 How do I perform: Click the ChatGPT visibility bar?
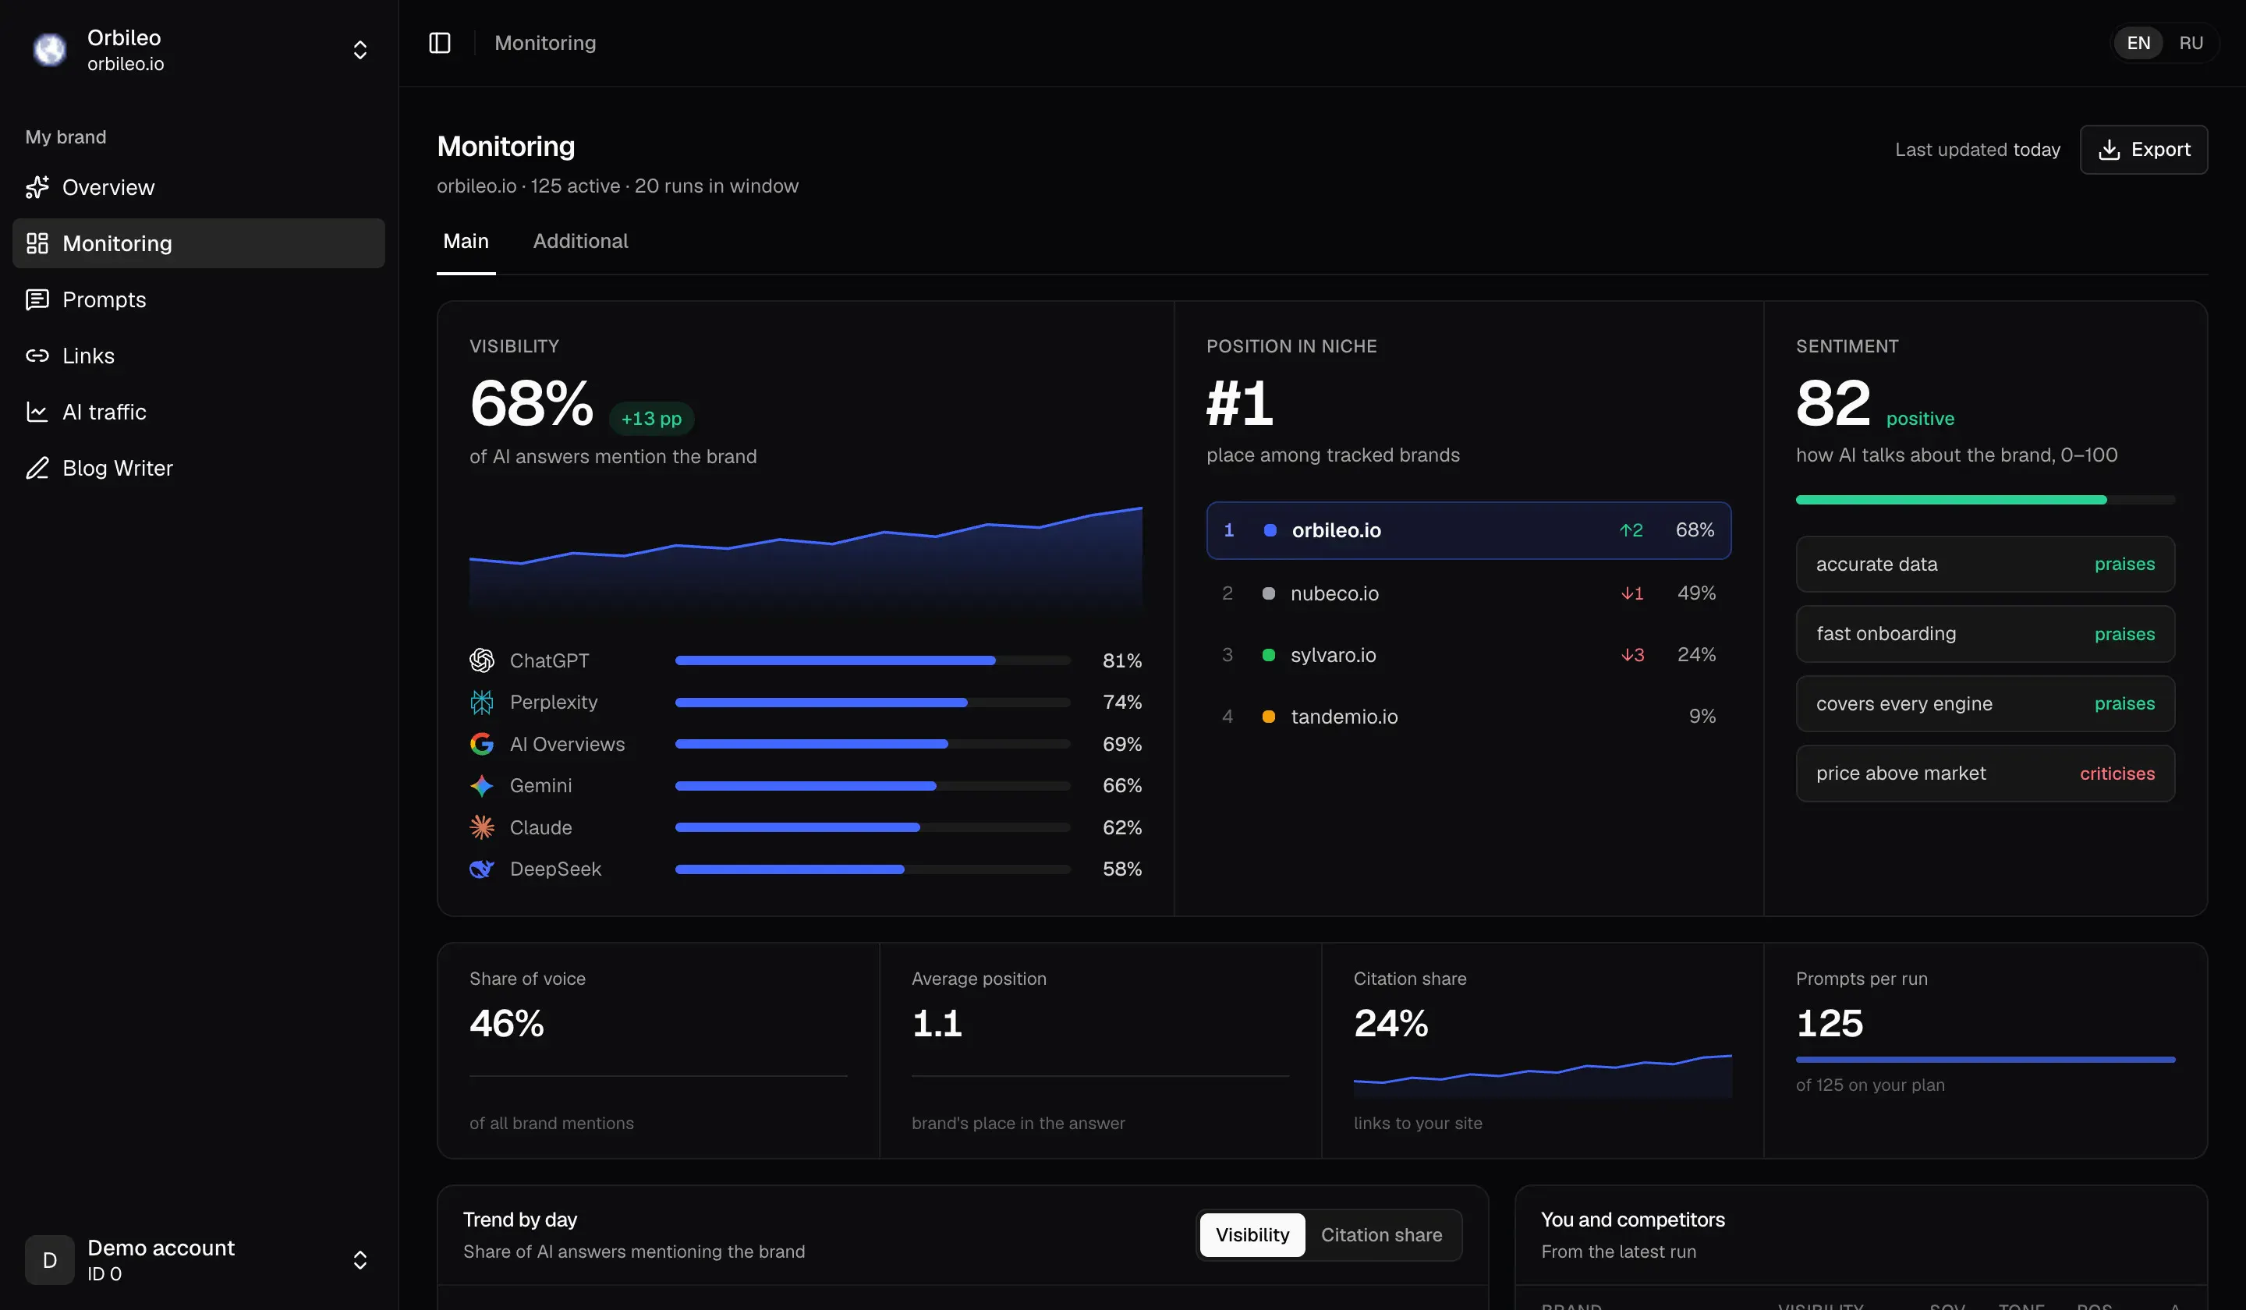pos(873,660)
